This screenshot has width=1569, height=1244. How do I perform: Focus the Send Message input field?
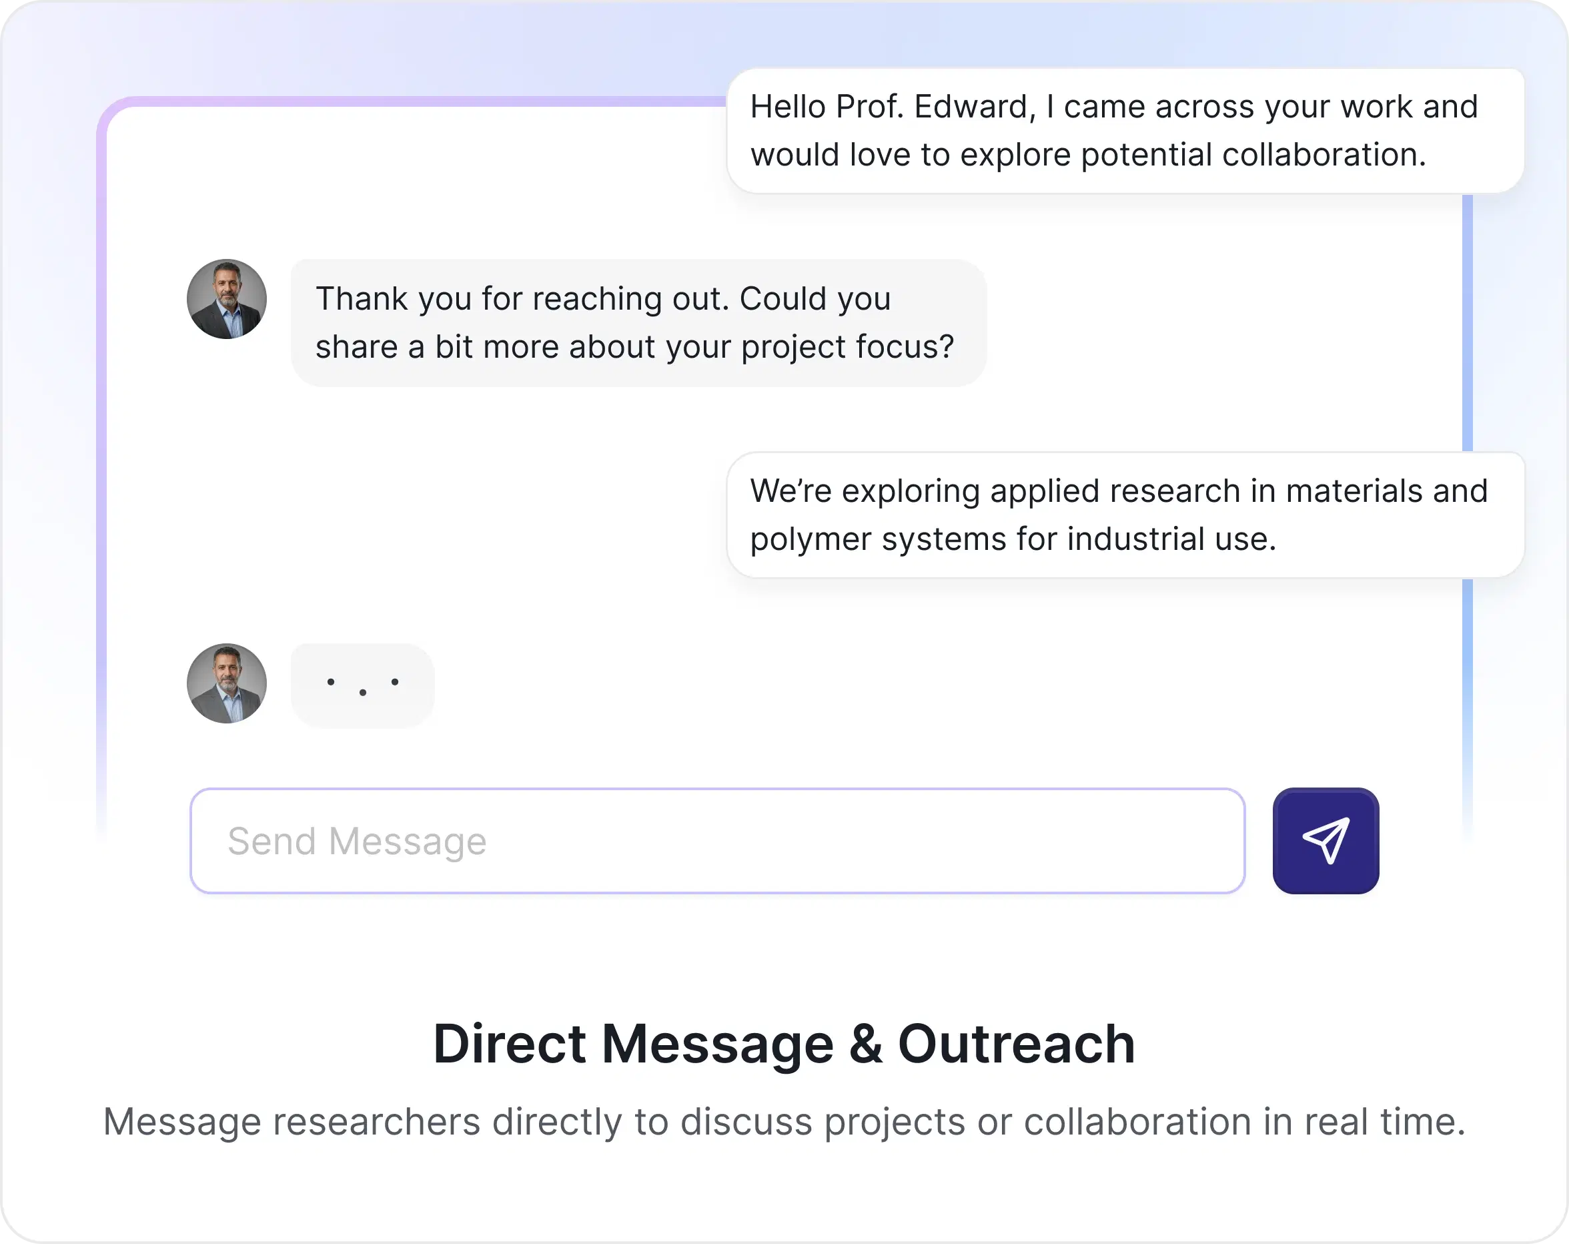718,841
